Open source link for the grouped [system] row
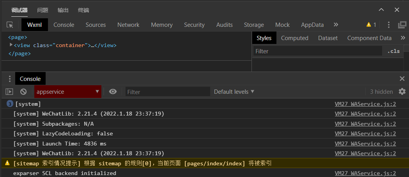Image resolution: width=409 pixels, height=177 pixels. [365, 104]
